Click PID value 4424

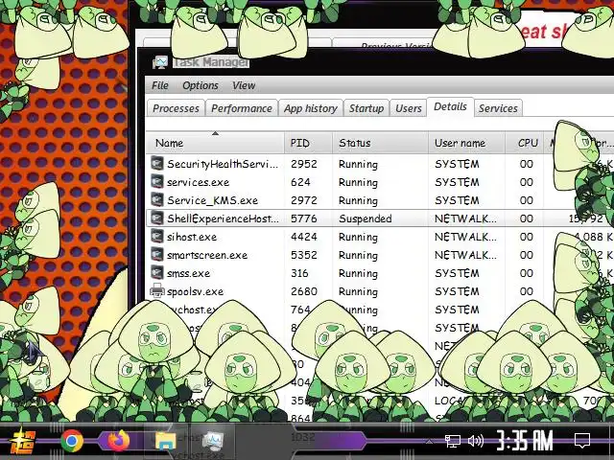(304, 237)
